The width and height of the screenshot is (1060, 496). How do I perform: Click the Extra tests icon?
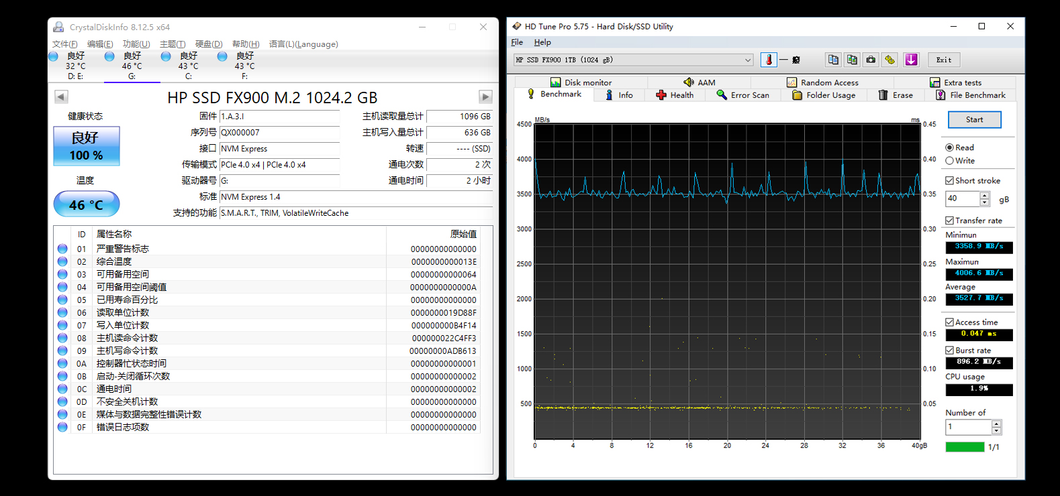(934, 82)
